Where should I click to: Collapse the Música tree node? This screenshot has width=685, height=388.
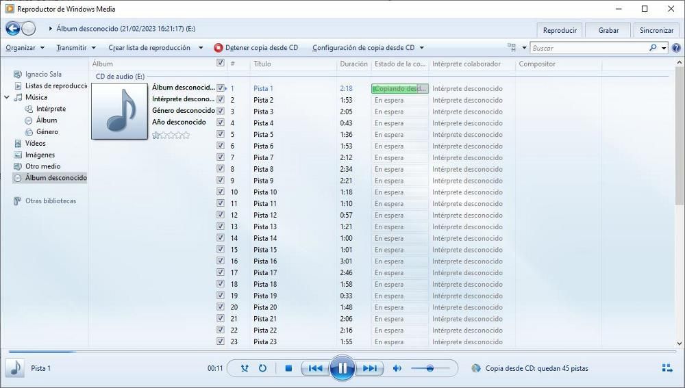[7, 97]
